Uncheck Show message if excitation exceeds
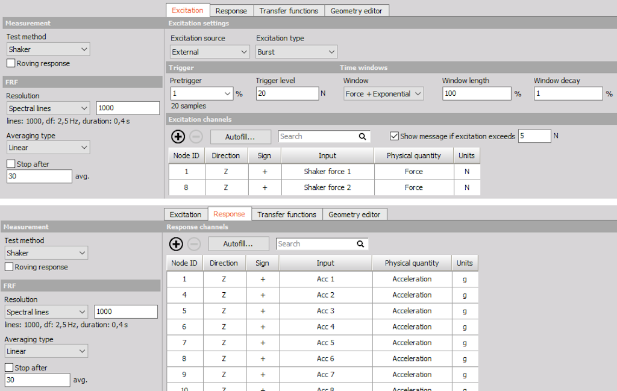The image size is (617, 391). point(394,136)
